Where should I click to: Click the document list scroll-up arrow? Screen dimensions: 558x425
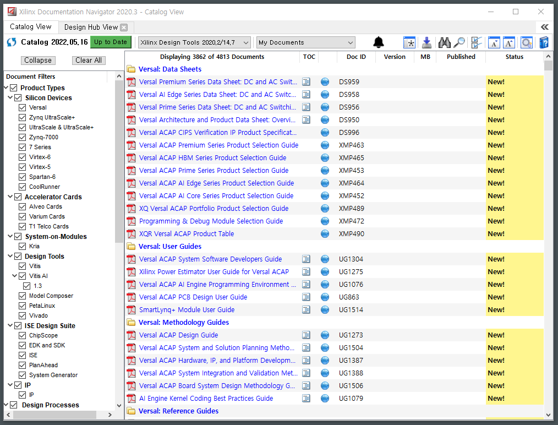[548, 56]
